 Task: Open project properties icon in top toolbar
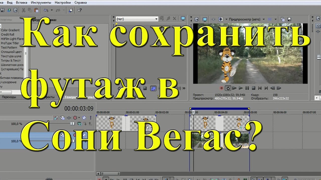[x=16, y=10]
